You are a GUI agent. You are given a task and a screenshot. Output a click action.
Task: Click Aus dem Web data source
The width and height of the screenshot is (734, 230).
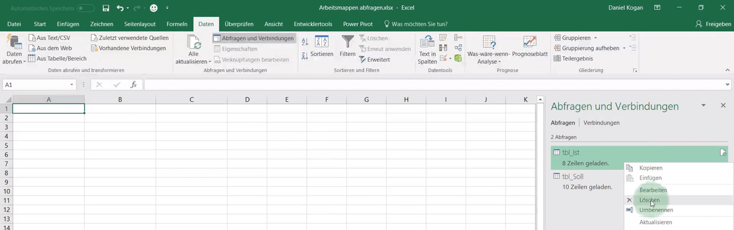(x=50, y=48)
